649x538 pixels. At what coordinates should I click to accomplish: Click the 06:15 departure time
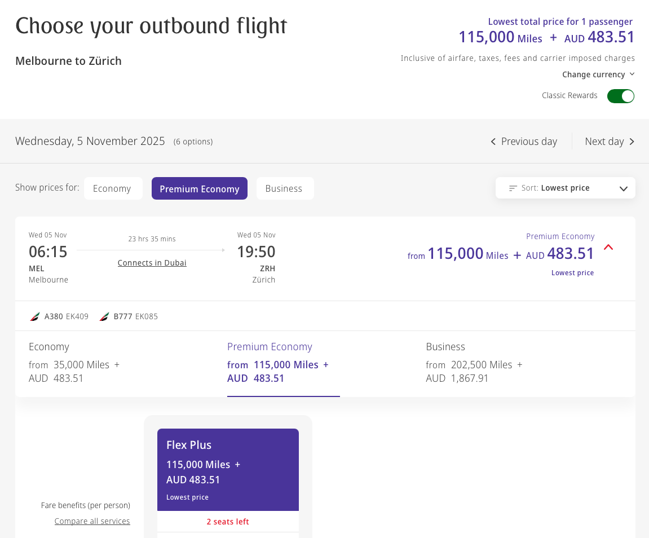[48, 252]
